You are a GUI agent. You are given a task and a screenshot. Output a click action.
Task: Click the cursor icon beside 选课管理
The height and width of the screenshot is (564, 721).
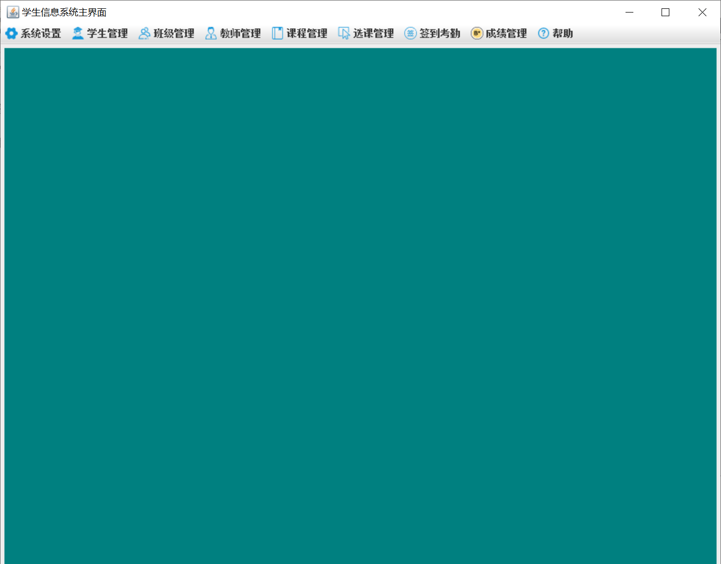pos(344,33)
